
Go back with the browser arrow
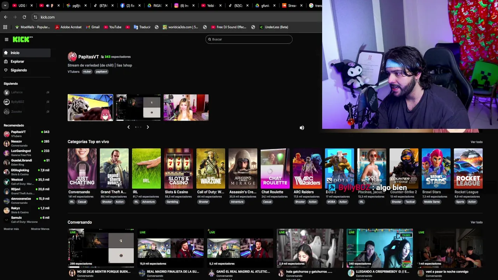click(x=5, y=17)
